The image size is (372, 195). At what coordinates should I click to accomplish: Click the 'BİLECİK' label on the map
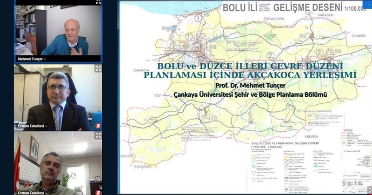tap(127, 156)
